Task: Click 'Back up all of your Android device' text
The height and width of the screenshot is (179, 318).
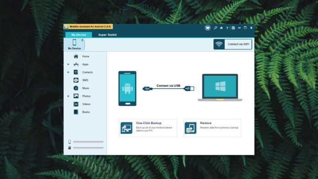Action: pos(154,128)
